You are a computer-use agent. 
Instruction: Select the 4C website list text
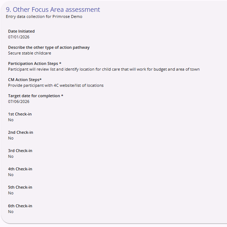56,85
